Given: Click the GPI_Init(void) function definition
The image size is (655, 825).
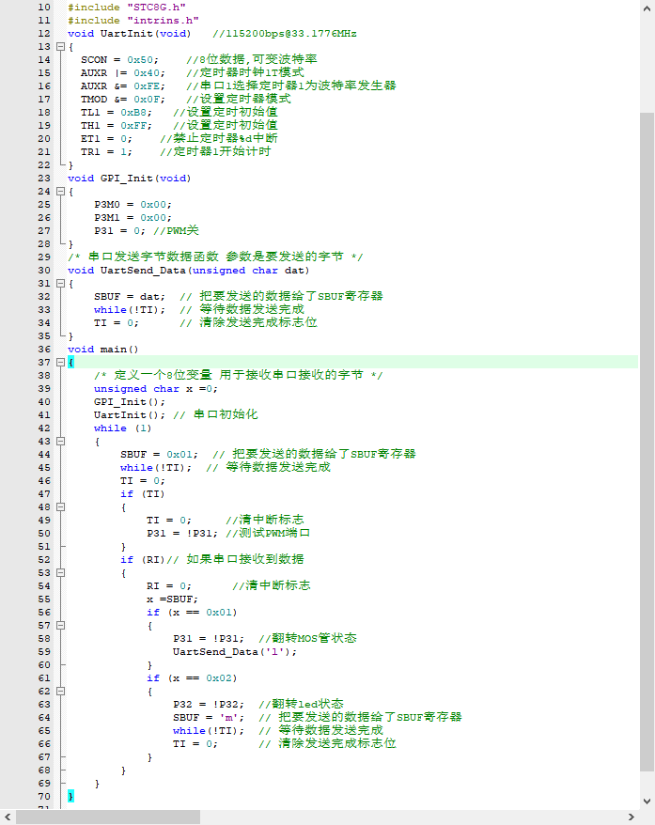Looking at the screenshot, I should click(x=129, y=178).
